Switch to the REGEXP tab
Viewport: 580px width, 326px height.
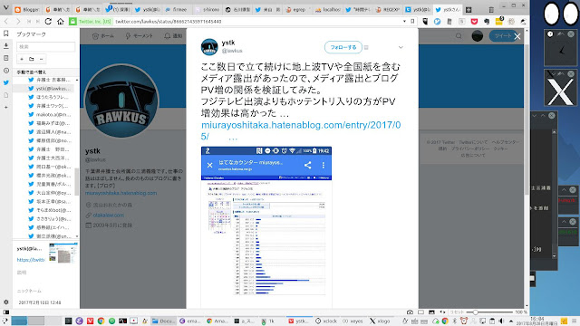(387, 10)
